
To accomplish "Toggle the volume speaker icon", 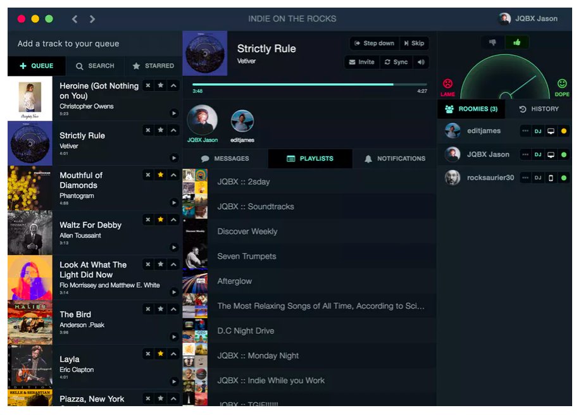I will pos(421,62).
